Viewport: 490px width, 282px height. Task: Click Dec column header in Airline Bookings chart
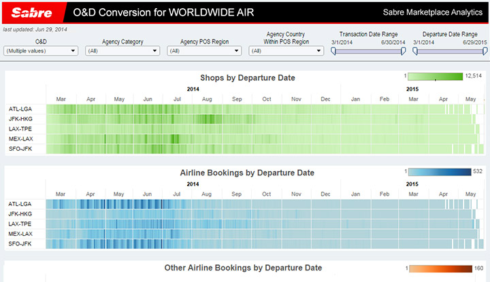pos(325,194)
